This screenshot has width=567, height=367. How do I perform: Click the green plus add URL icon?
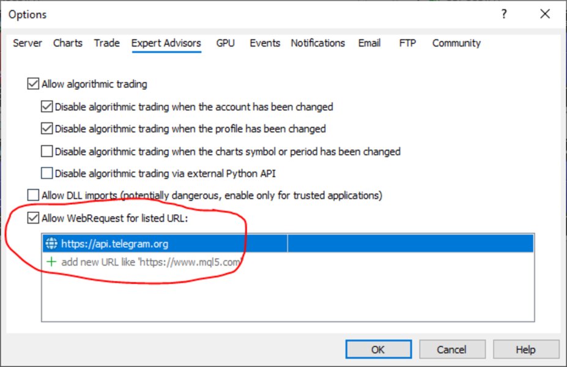pos(51,261)
